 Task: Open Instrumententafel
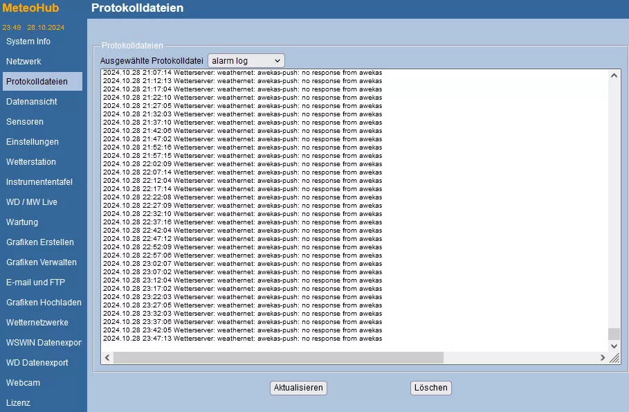pyautogui.click(x=39, y=182)
